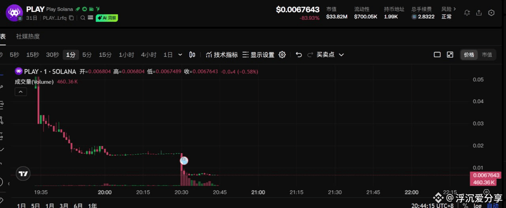Image resolution: width=506 pixels, height=208 pixels.
Task: Click the trade marker bubble on the chart
Action: (184, 161)
